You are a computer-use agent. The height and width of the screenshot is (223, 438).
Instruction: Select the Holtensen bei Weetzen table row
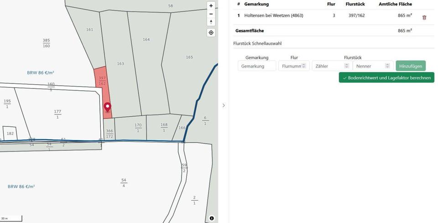coord(319,16)
